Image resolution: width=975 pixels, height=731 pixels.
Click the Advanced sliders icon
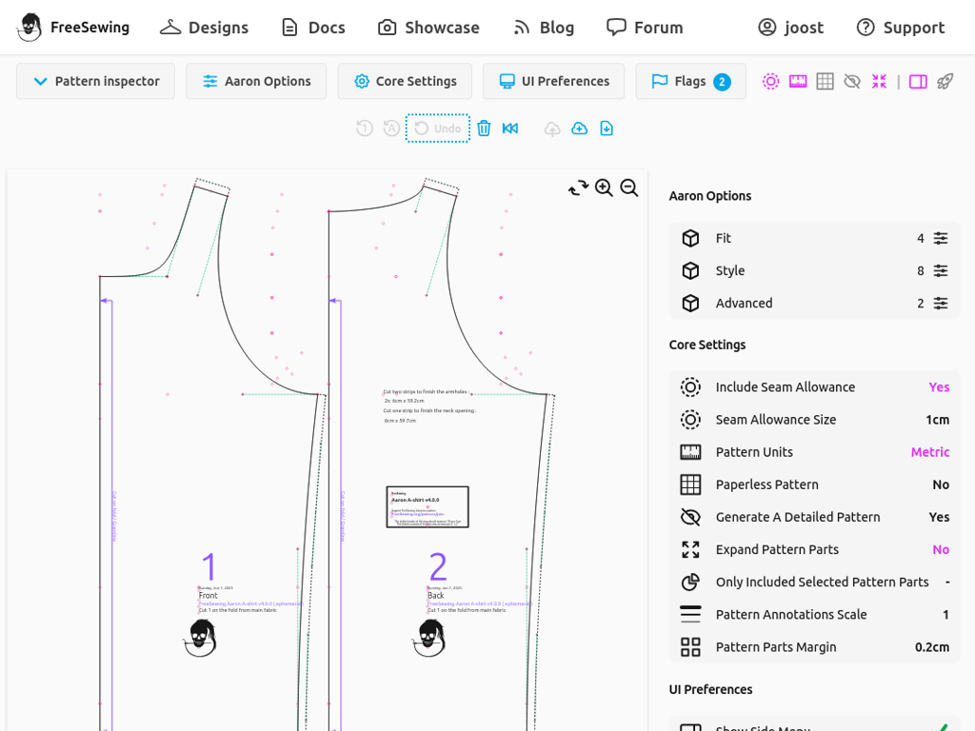click(941, 303)
